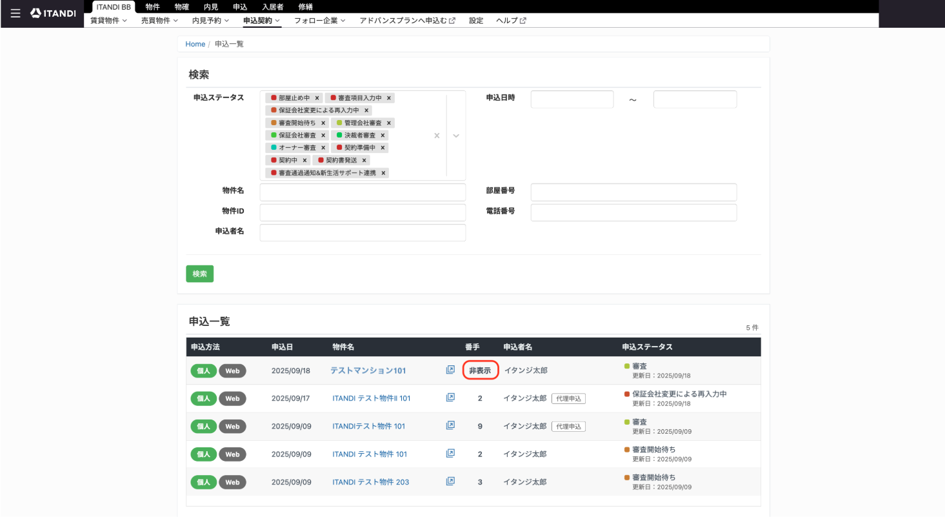Open external link icon for ITANDI テスト物件 101
Viewport: 945px width, 517px height.
click(450, 454)
